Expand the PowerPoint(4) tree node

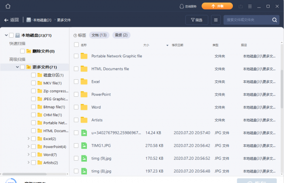click(28, 147)
